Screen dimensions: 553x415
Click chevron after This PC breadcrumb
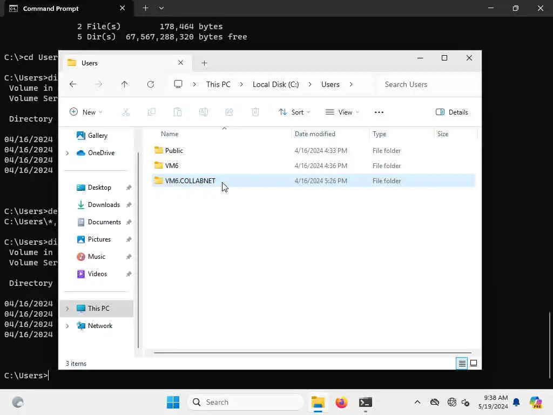click(x=241, y=84)
